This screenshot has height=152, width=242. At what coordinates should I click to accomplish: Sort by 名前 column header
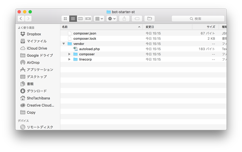(101, 27)
